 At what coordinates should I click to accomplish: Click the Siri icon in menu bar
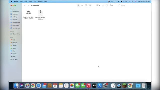[135, 1]
